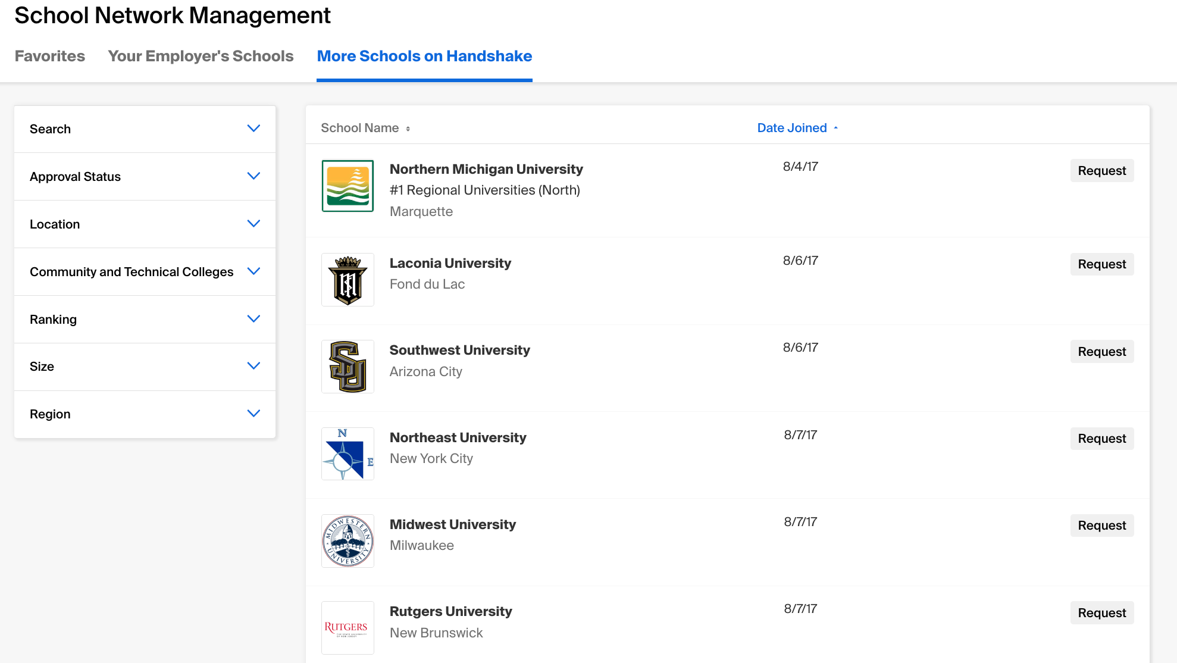Screen dimensions: 1177x663
Task: Click the Northern Michigan University logo
Action: coord(348,186)
